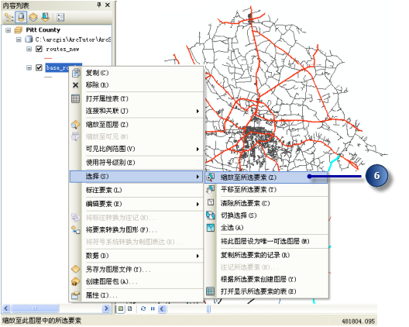Click the pause drawing icon
The image size is (409, 327).
(x=153, y=308)
